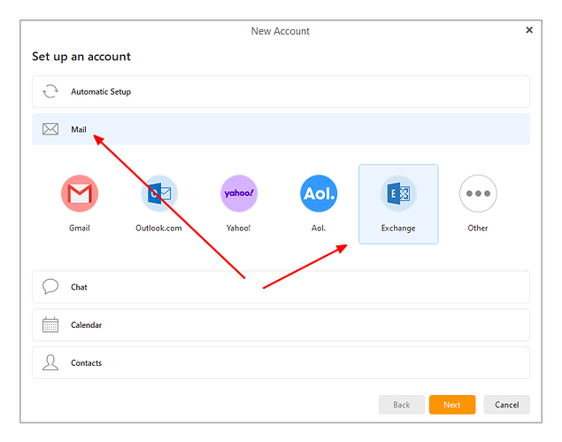562x442 pixels.
Task: Click the person icon for Contacts
Action: tap(50, 363)
